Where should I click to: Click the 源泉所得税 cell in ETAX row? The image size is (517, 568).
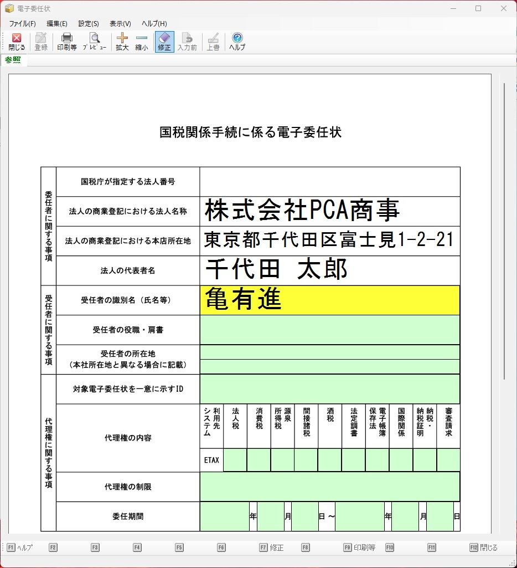coord(282,460)
